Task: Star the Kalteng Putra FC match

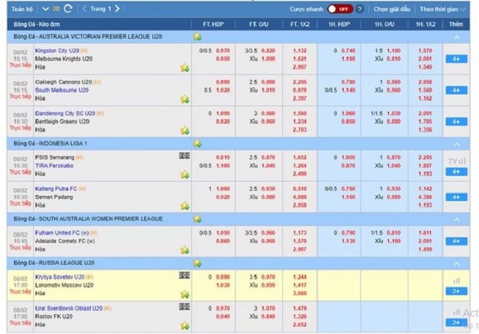Action: (185, 205)
